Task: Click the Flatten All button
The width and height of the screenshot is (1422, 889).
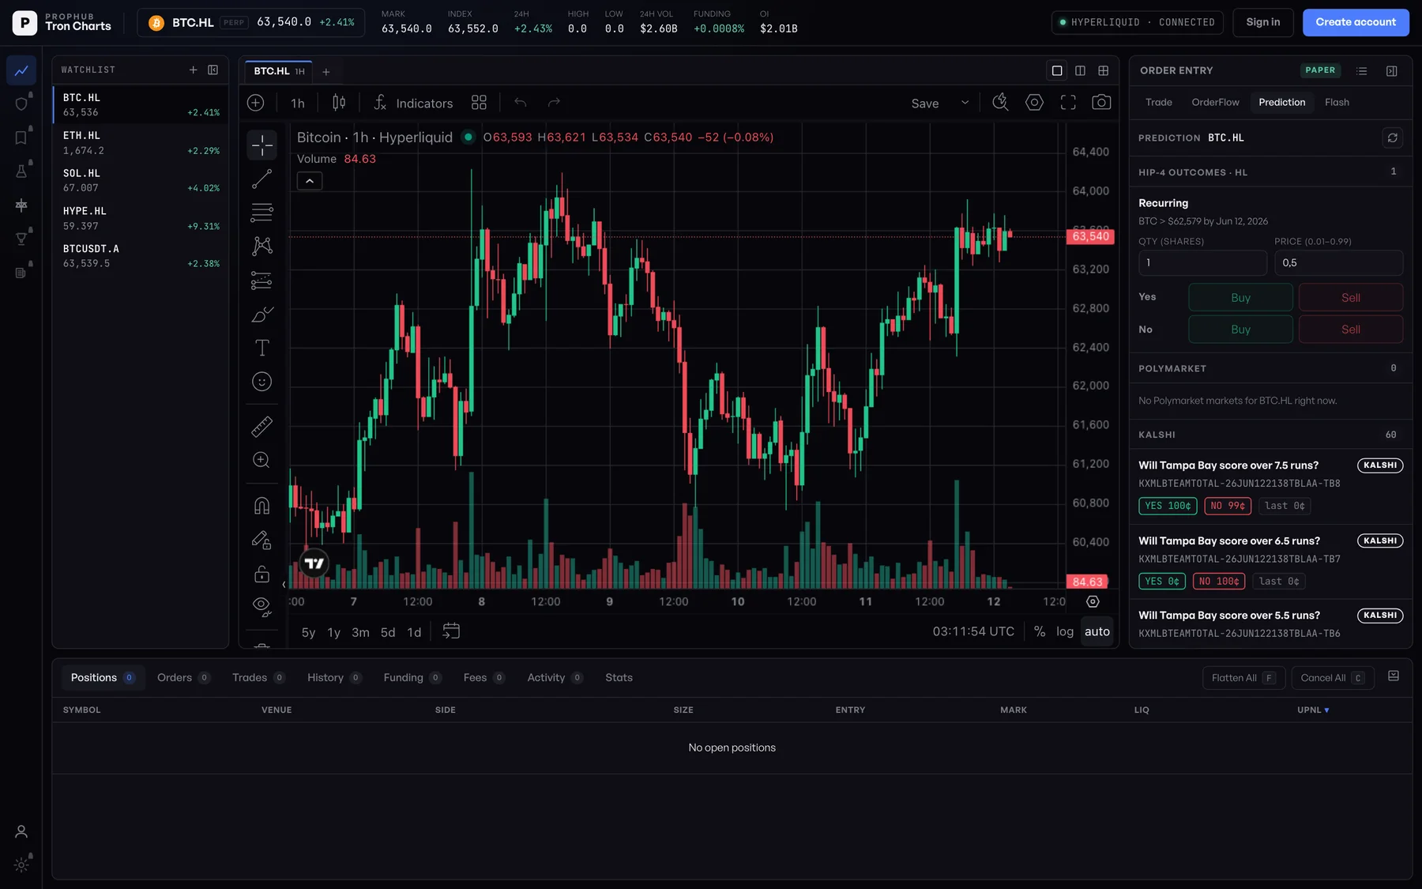Action: [x=1243, y=678]
